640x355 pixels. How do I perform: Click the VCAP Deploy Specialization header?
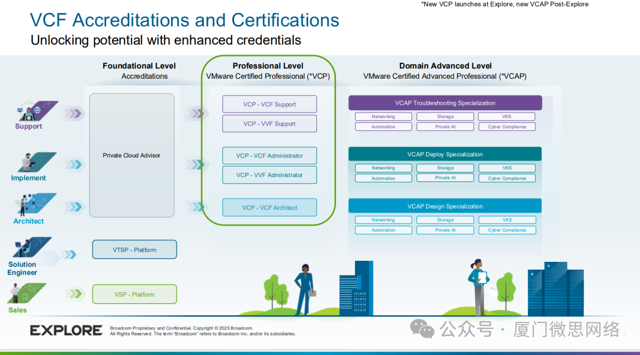click(x=445, y=154)
